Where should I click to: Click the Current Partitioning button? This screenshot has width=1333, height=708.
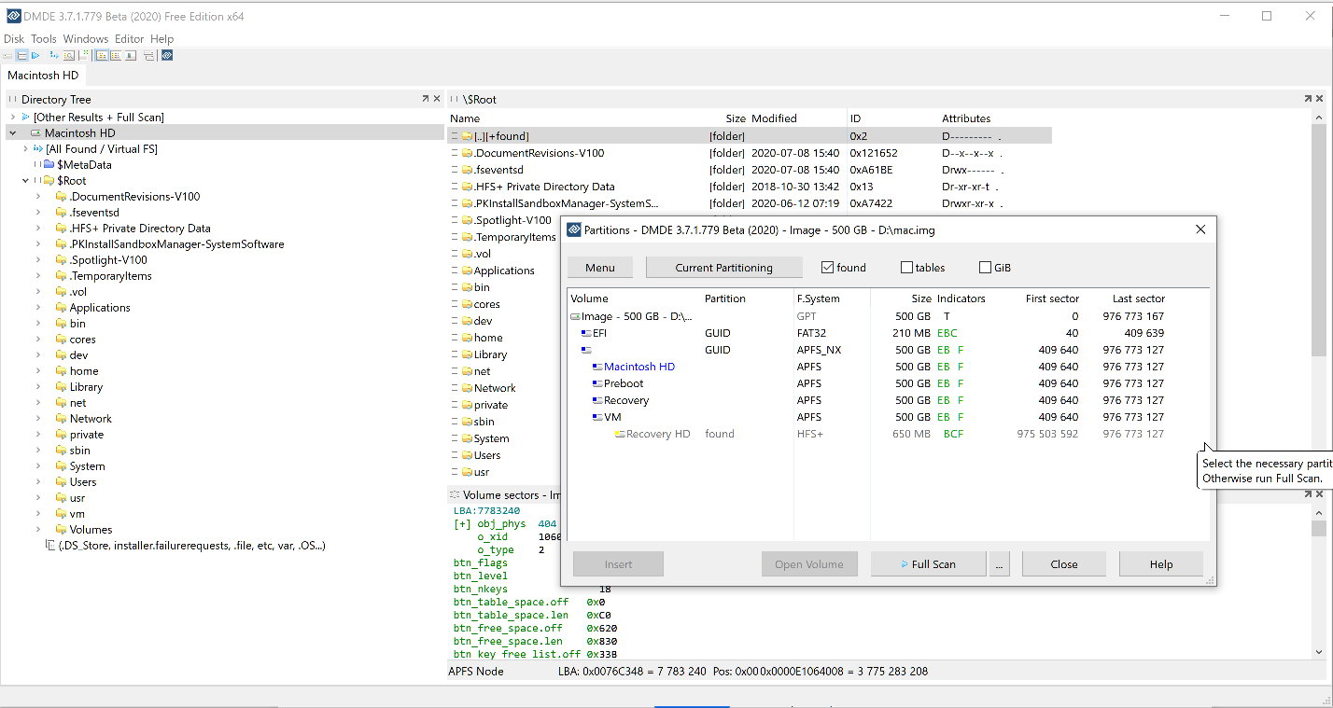724,268
